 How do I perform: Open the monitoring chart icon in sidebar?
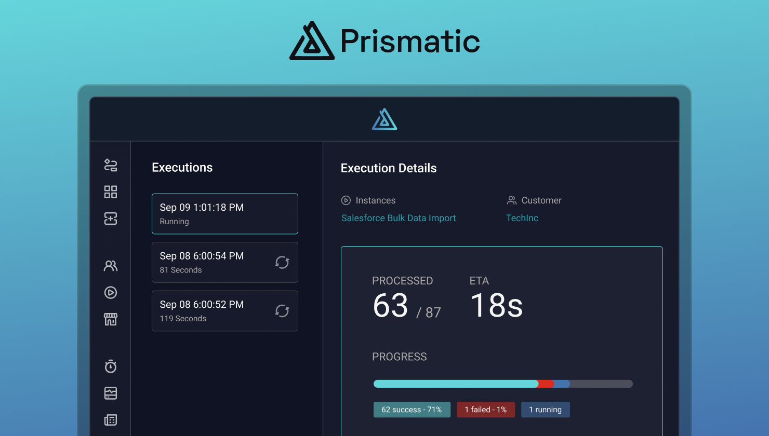(111, 393)
